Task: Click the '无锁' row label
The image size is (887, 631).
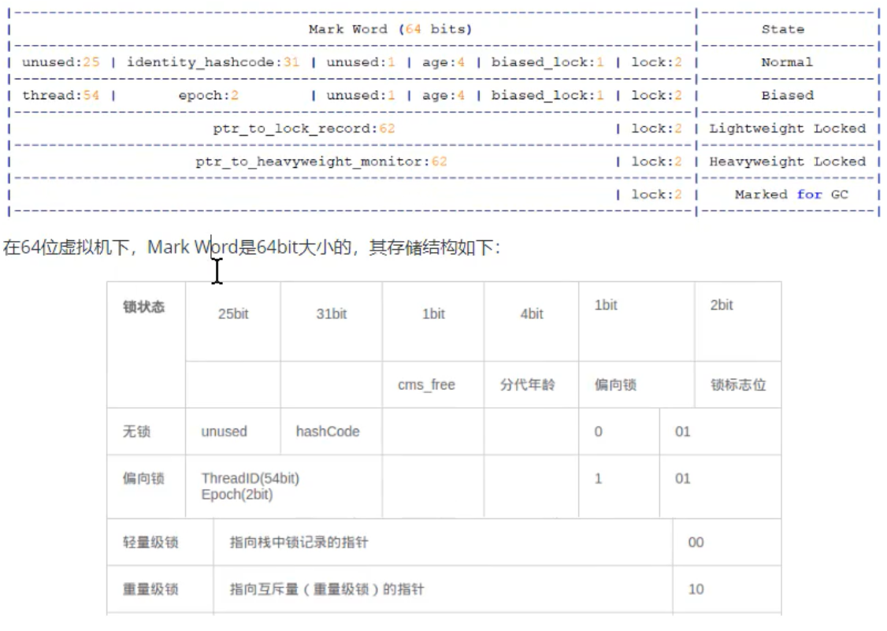Action: pos(136,431)
